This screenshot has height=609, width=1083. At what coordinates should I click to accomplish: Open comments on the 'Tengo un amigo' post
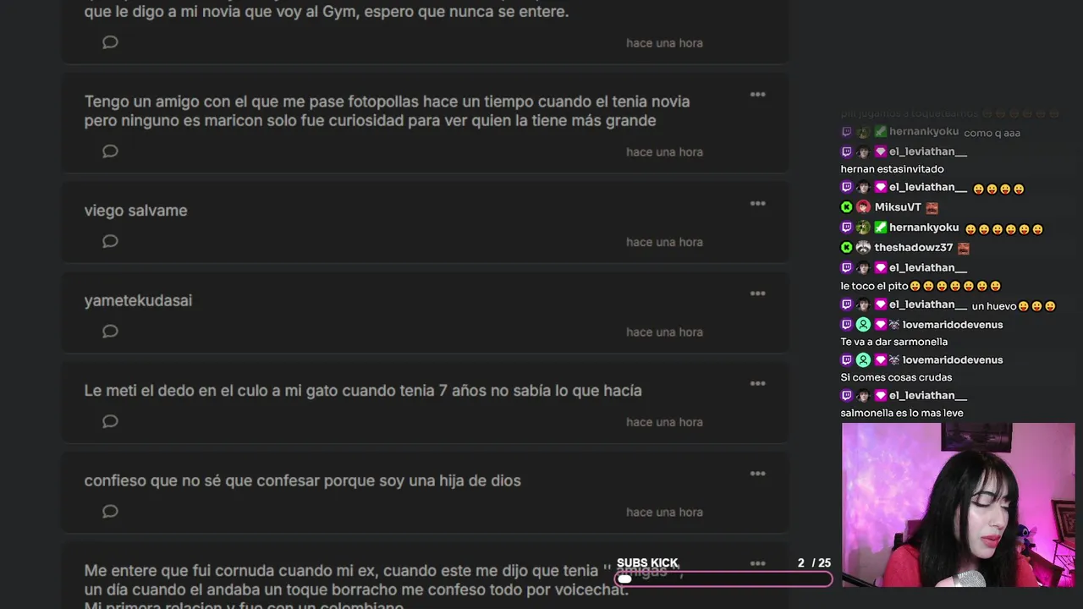[x=110, y=151]
